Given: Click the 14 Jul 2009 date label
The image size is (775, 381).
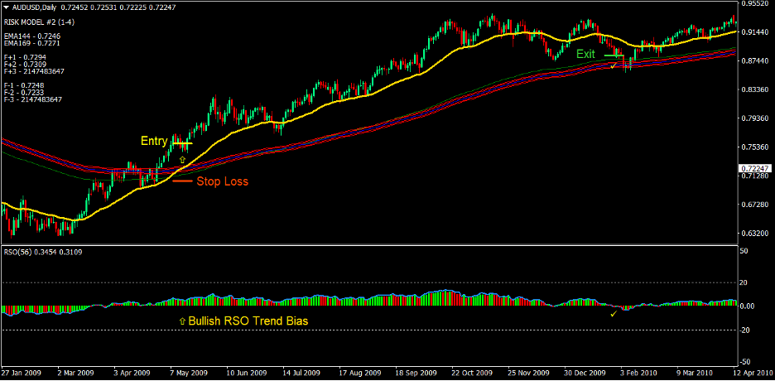Looking at the screenshot, I should (x=301, y=373).
